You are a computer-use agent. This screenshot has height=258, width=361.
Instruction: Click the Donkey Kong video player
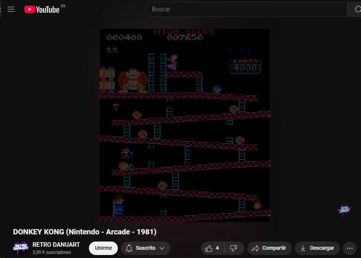[x=185, y=125]
